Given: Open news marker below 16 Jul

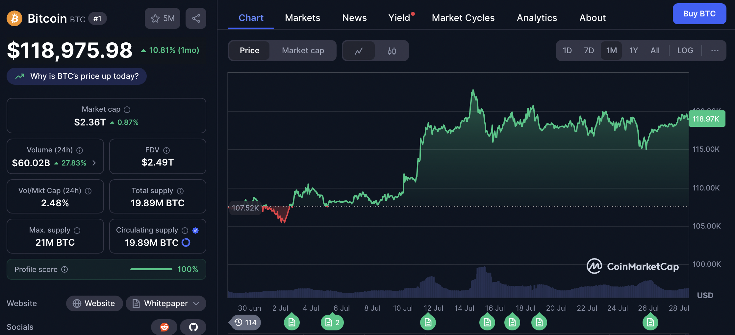Looking at the screenshot, I should [487, 322].
